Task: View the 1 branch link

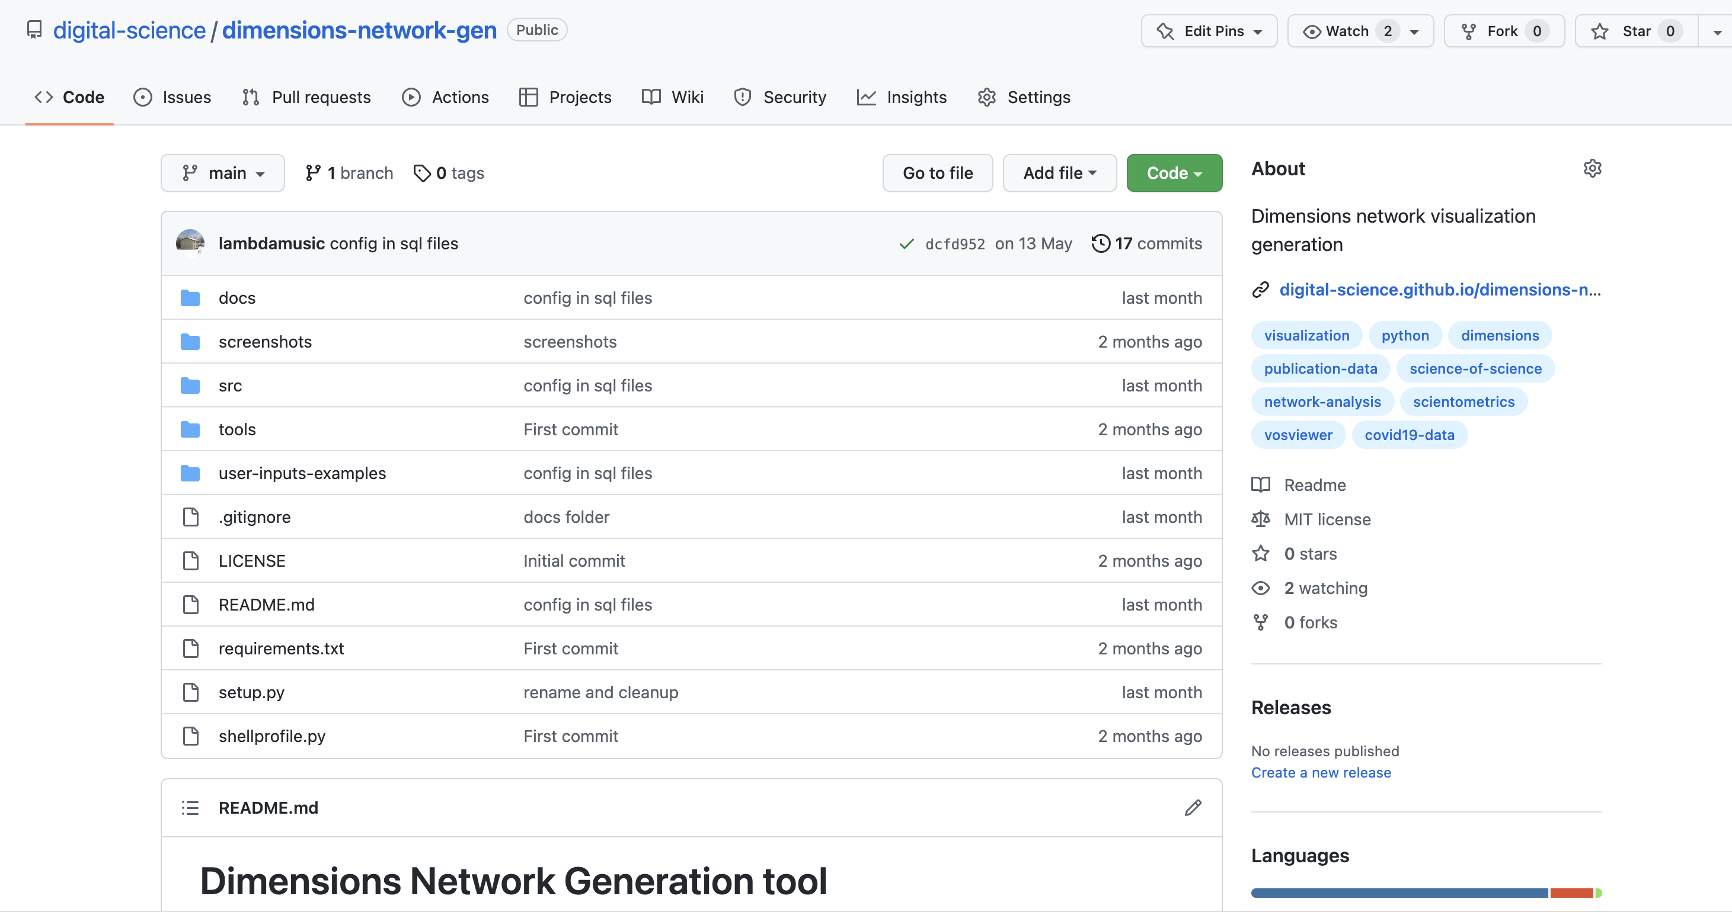Action: 349,174
